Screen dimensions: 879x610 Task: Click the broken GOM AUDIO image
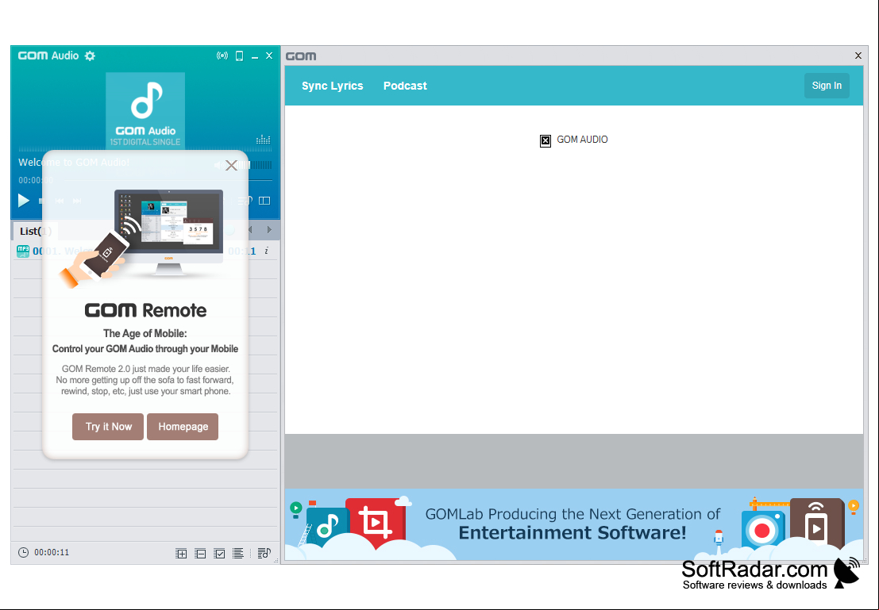click(545, 140)
